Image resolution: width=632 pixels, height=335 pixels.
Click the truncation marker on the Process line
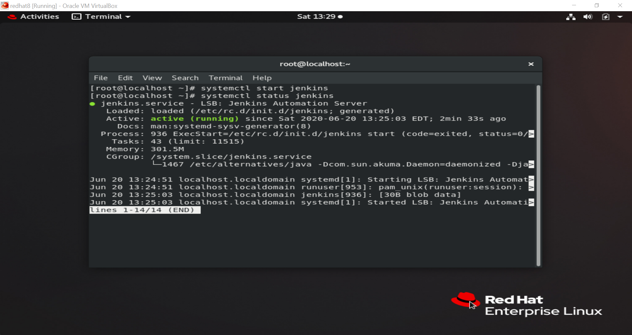click(x=531, y=134)
